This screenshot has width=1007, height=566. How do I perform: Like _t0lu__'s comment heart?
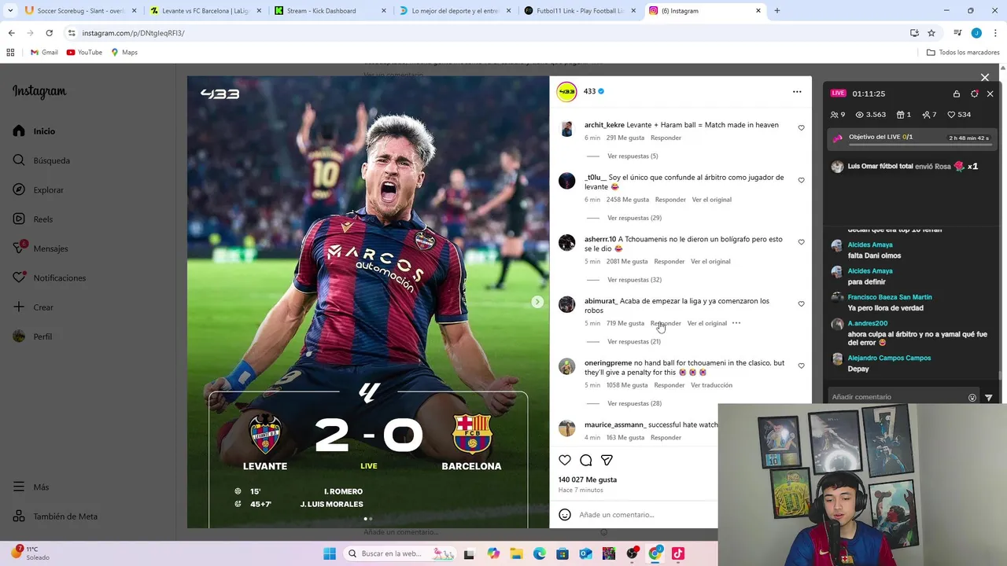(801, 180)
